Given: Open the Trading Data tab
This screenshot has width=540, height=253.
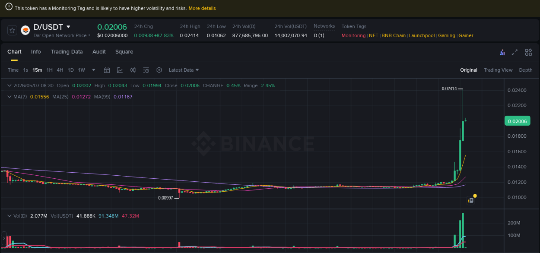Looking at the screenshot, I should tap(67, 52).
